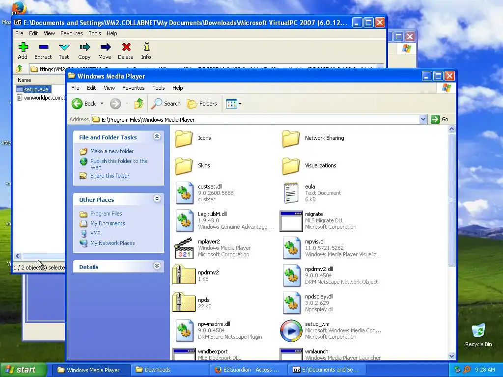Viewport: 503px width, 377px height.
Task: Expand the Details panel
Action: [157, 266]
